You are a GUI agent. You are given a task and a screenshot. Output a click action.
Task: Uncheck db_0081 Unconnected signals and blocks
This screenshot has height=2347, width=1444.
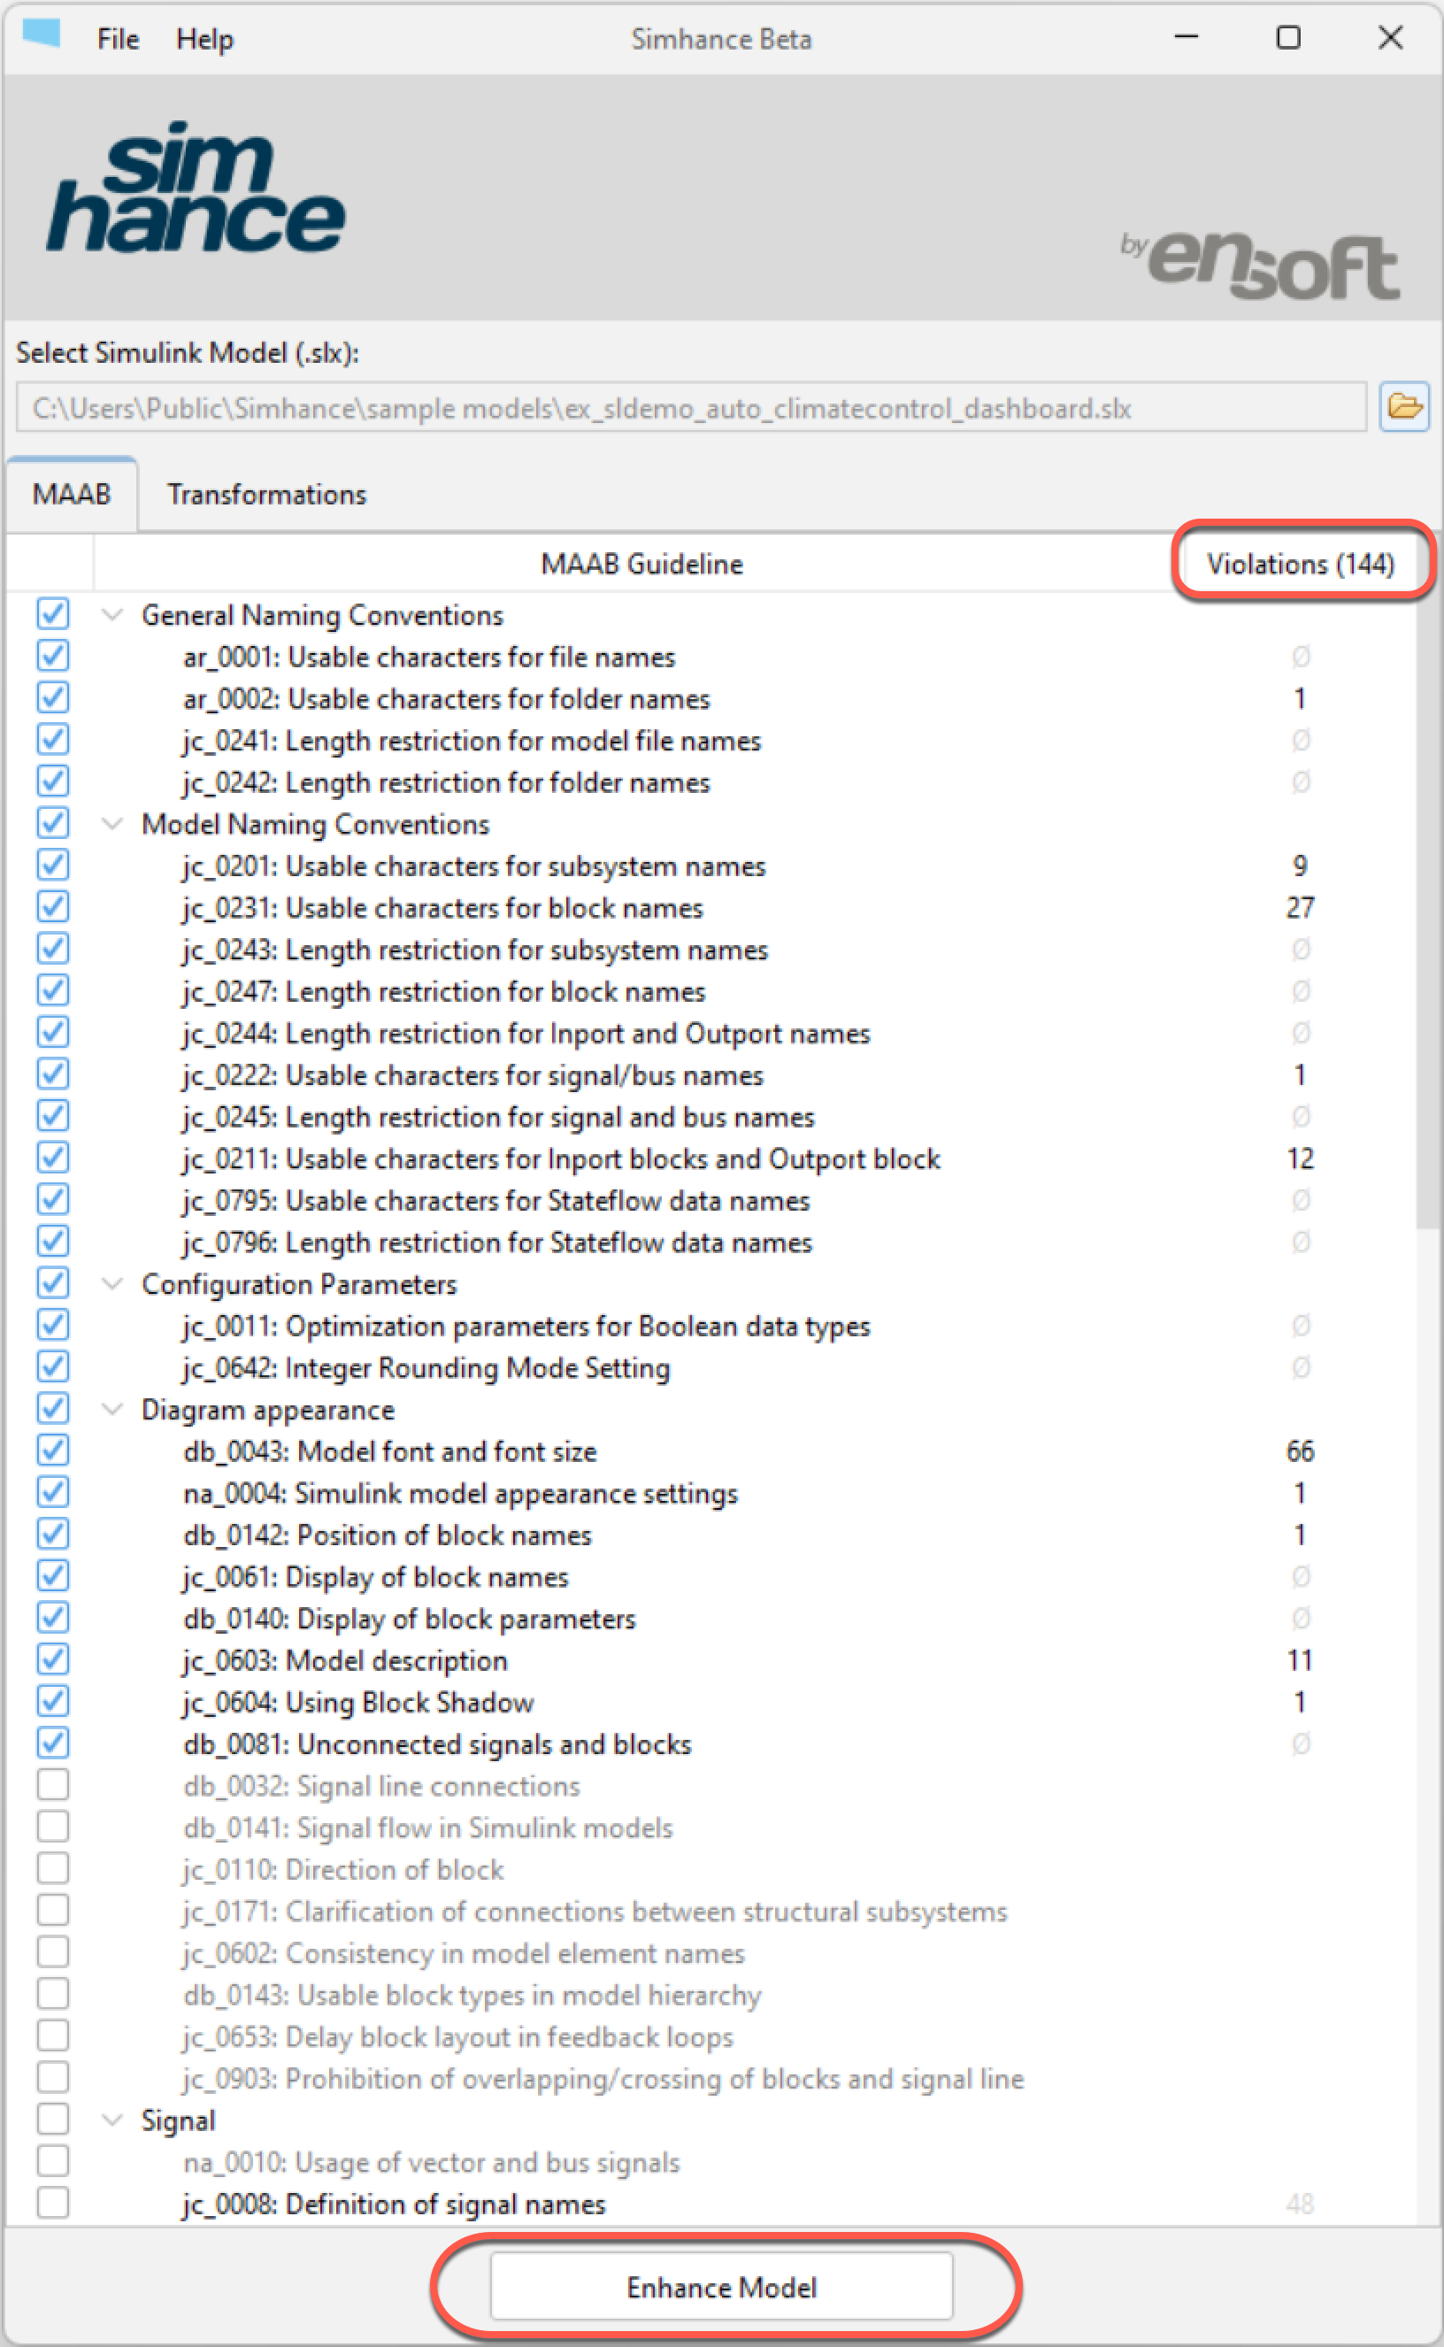point(53,1743)
